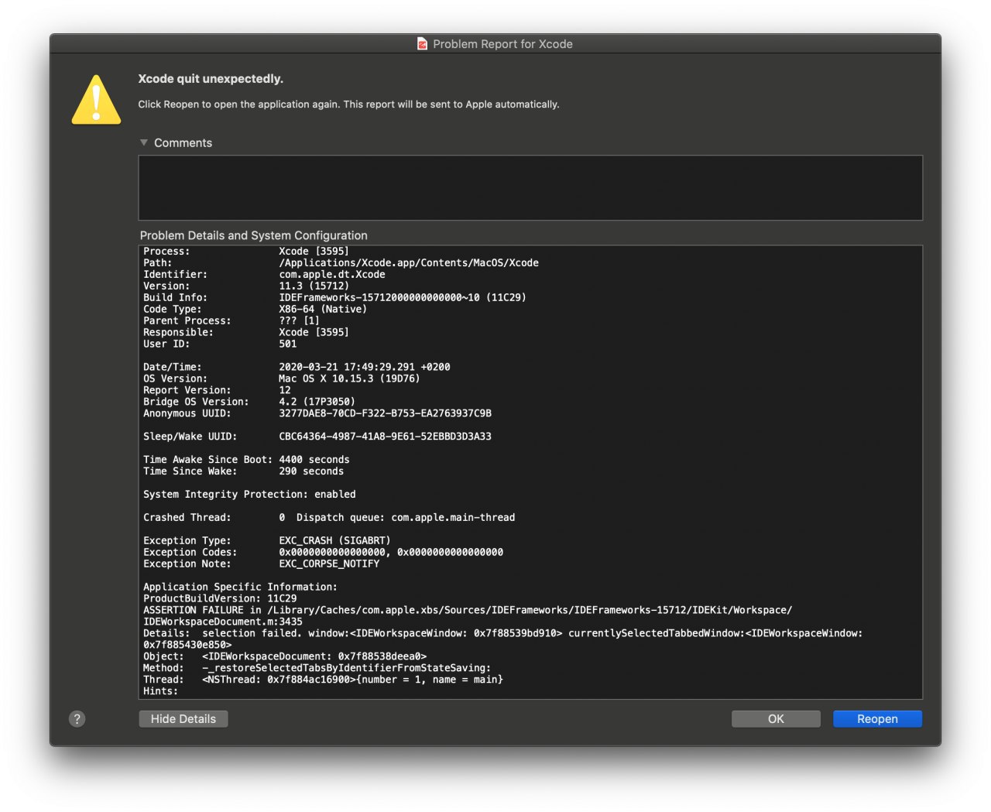This screenshot has height=812, width=991.
Task: Select the Identifier value com.apple.dt.Xcode
Action: click(332, 275)
